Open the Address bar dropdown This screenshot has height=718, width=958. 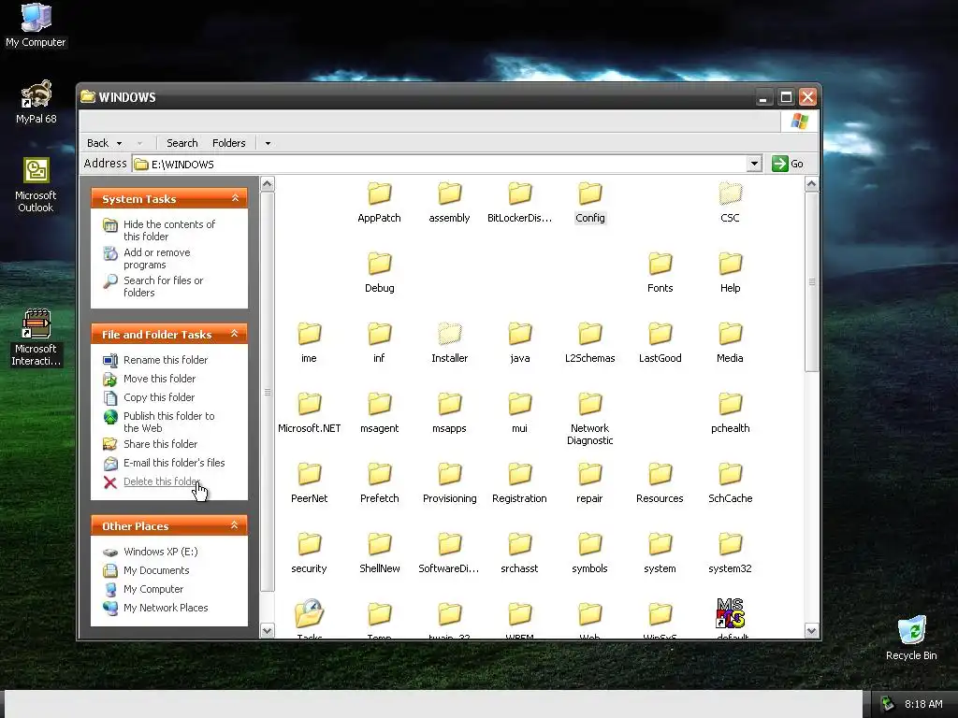(x=755, y=164)
